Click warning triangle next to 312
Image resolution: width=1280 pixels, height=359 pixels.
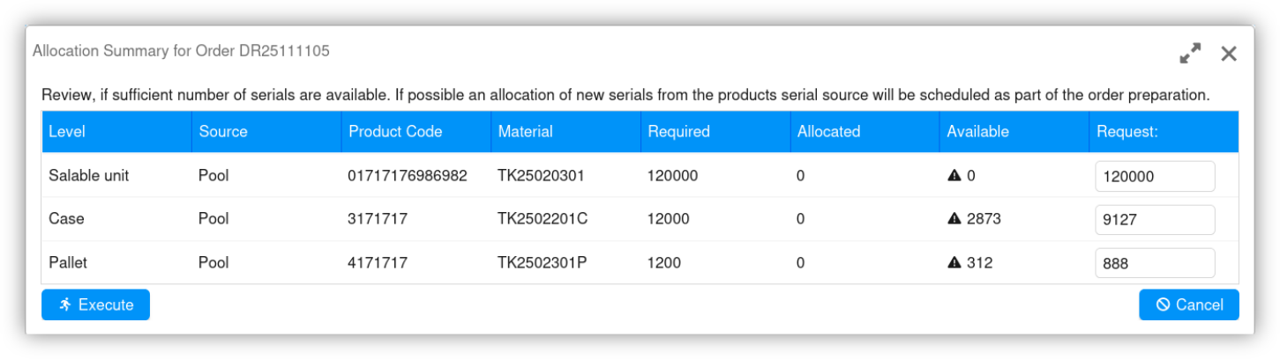954,262
